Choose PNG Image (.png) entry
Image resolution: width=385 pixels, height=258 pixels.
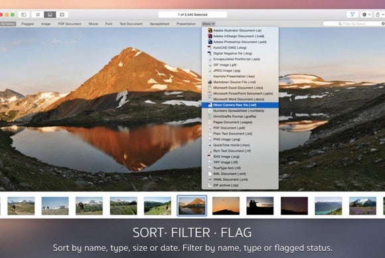240,140
